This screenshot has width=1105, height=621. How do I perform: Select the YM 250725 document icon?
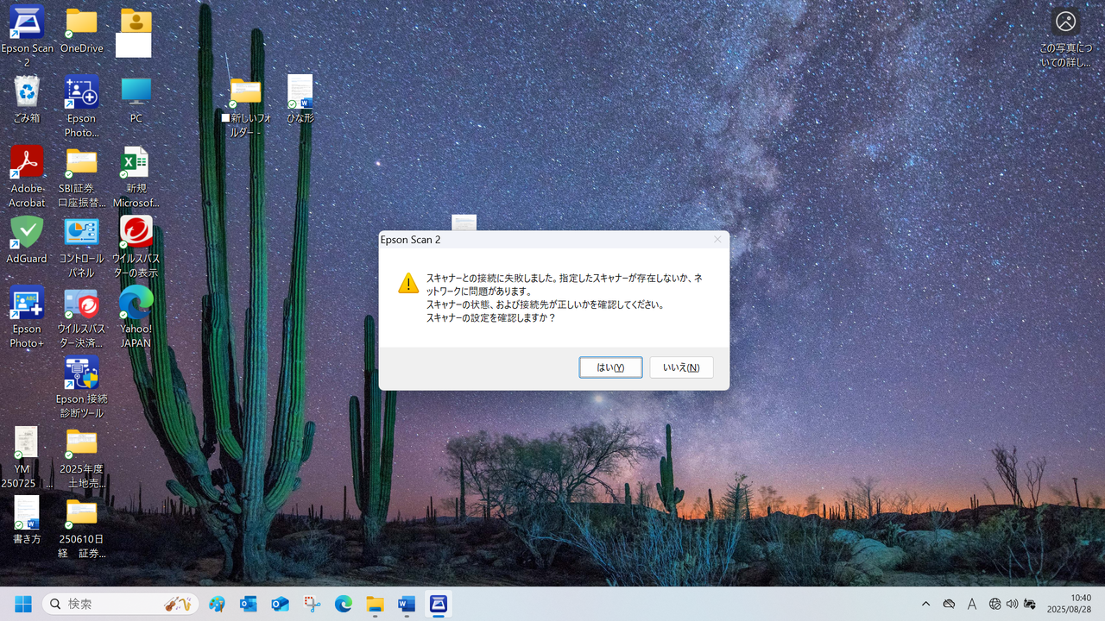tap(27, 458)
